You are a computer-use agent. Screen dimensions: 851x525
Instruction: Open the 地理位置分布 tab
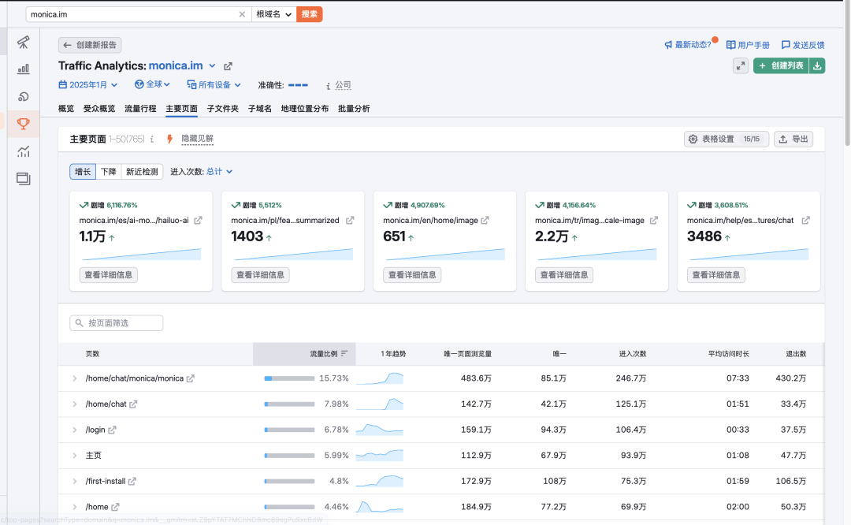(305, 109)
